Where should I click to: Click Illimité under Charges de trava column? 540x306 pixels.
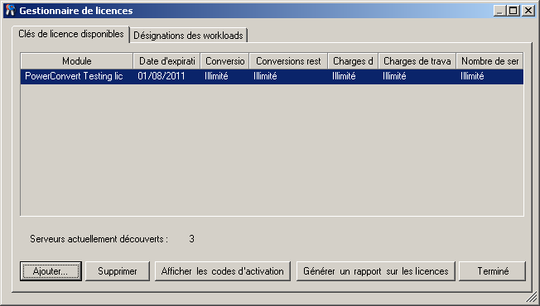point(394,76)
